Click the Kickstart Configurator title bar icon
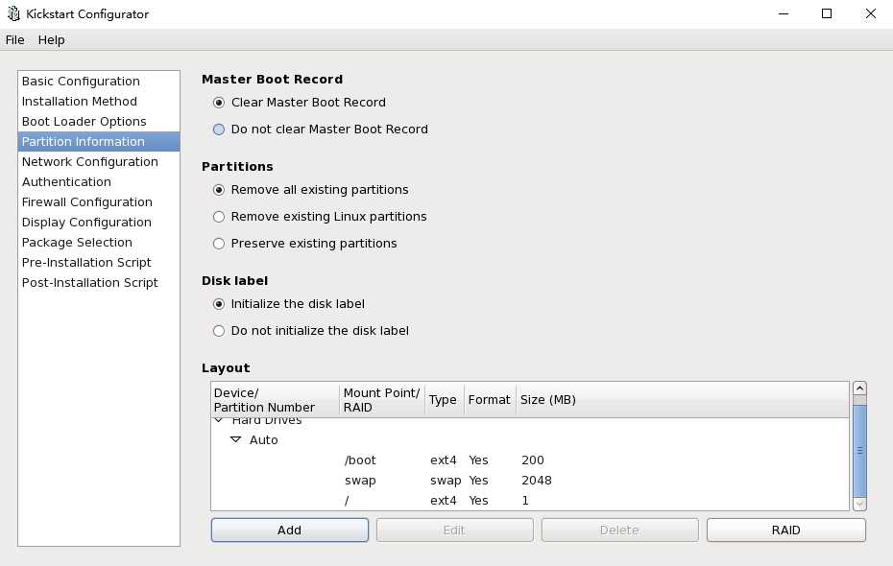This screenshot has width=893, height=566. (13, 14)
